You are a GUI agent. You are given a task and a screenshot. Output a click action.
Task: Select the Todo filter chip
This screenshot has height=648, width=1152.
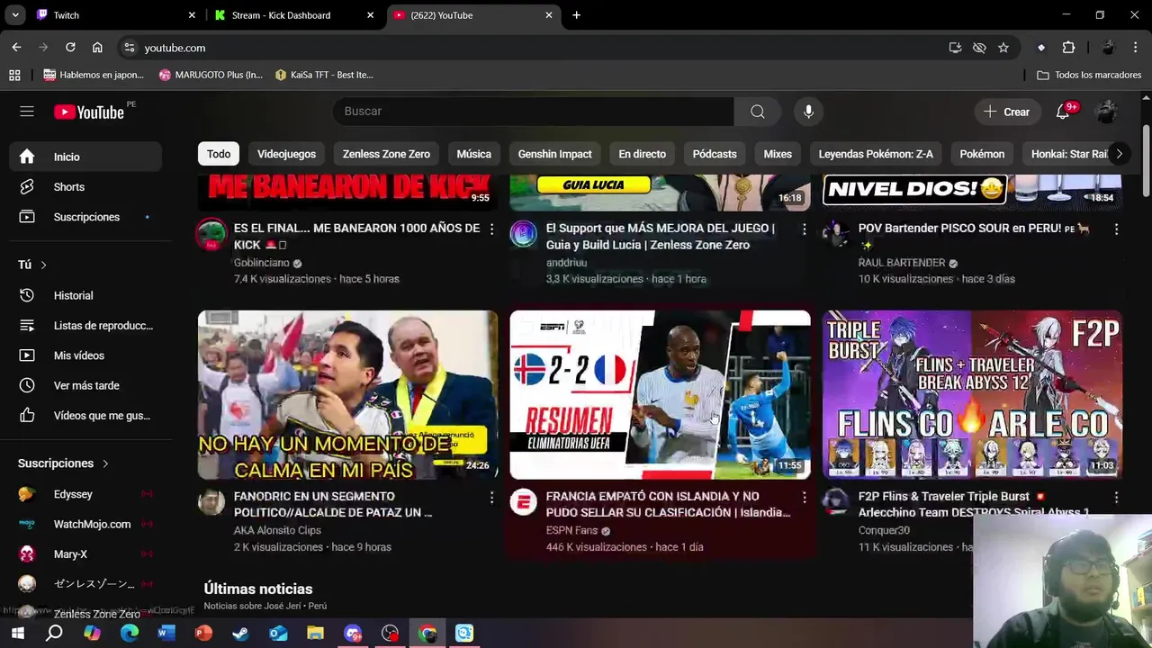(x=219, y=154)
